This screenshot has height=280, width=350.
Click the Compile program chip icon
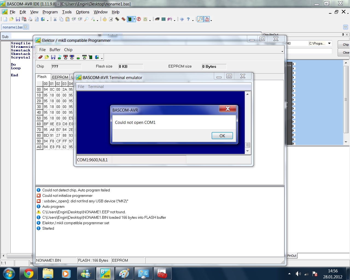(117, 19)
